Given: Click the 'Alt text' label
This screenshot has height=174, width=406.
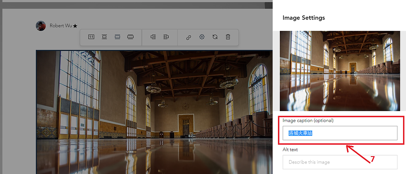Looking at the screenshot, I should (x=290, y=150).
